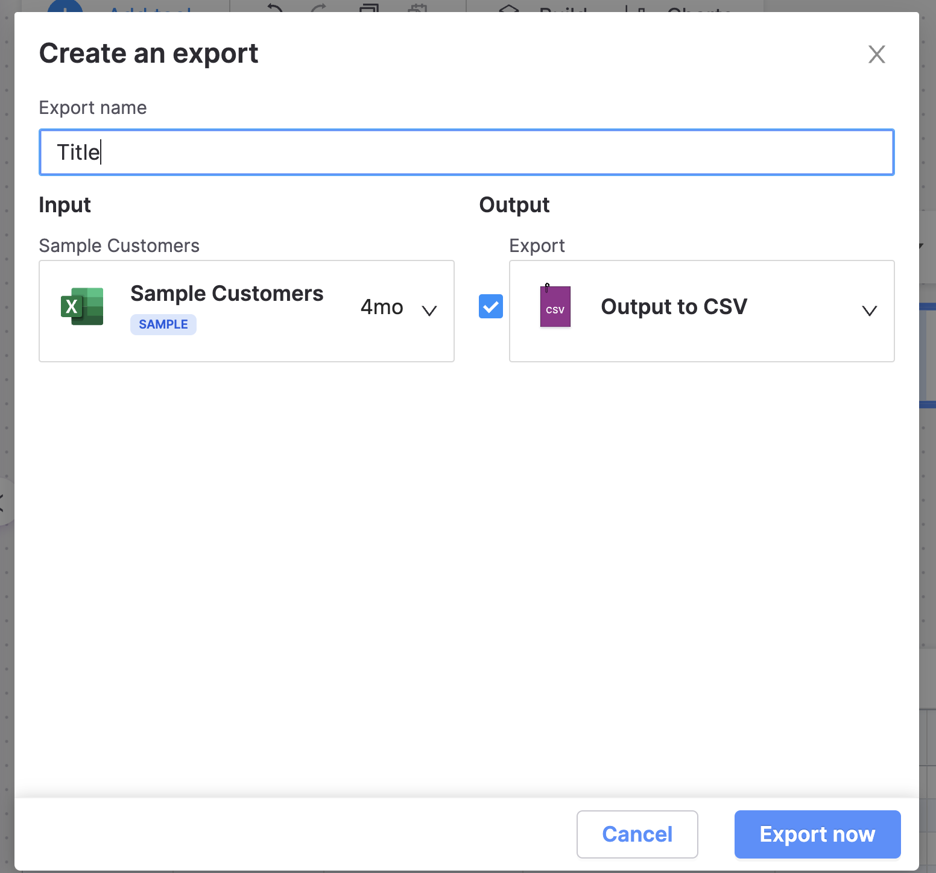Click the 4mo age label
936x873 pixels.
382,307
